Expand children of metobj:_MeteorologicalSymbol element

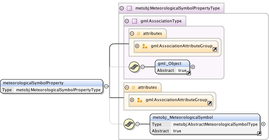(x=263, y=124)
